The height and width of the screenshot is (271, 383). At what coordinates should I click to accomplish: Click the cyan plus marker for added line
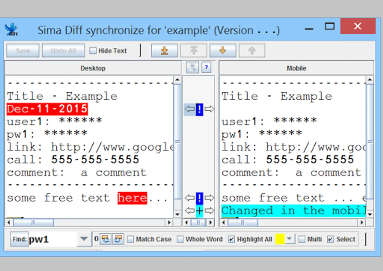199,211
